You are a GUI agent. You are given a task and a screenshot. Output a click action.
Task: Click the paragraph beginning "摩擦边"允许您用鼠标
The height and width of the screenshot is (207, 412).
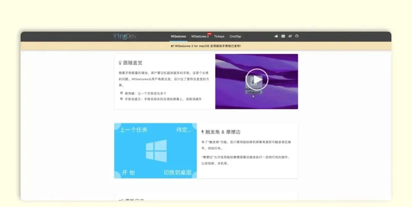pyautogui.click(x=246, y=160)
